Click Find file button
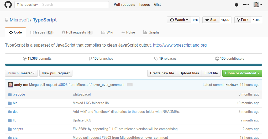 [211, 73]
